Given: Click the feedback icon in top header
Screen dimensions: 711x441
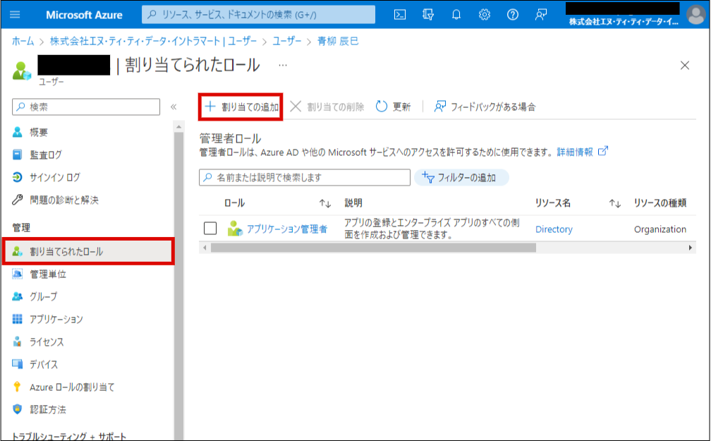Looking at the screenshot, I should (541, 15).
